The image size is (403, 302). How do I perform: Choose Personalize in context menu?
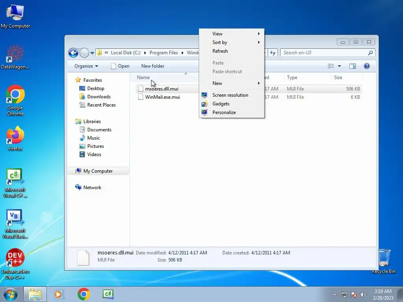[x=231, y=112]
